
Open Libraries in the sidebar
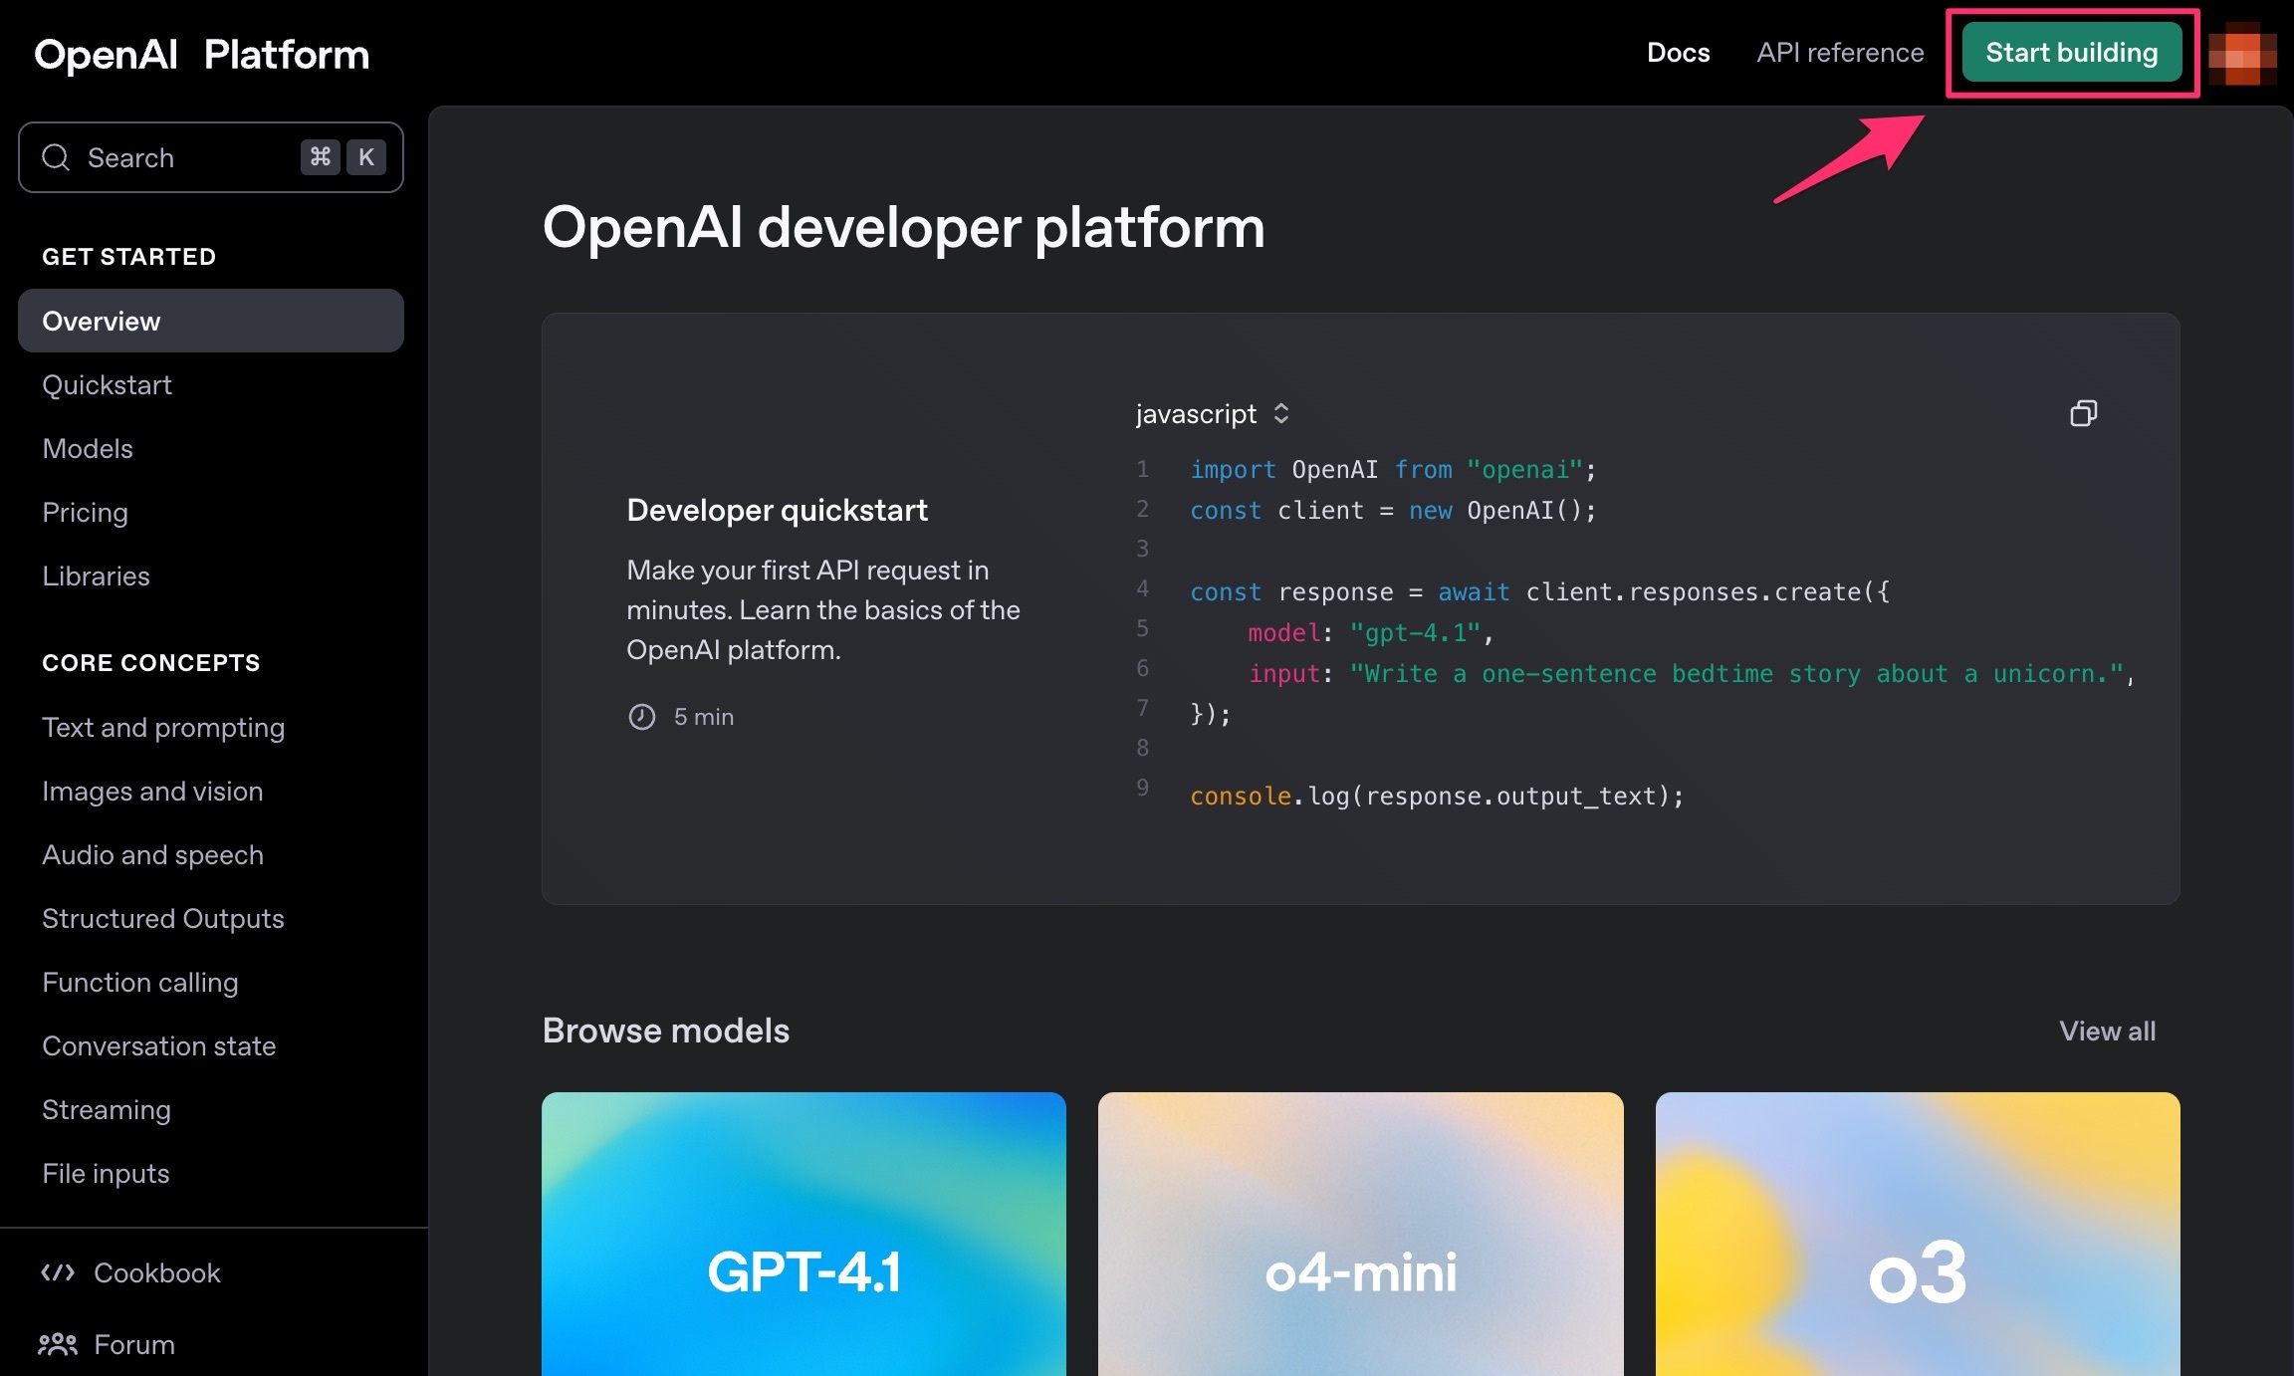pos(97,576)
